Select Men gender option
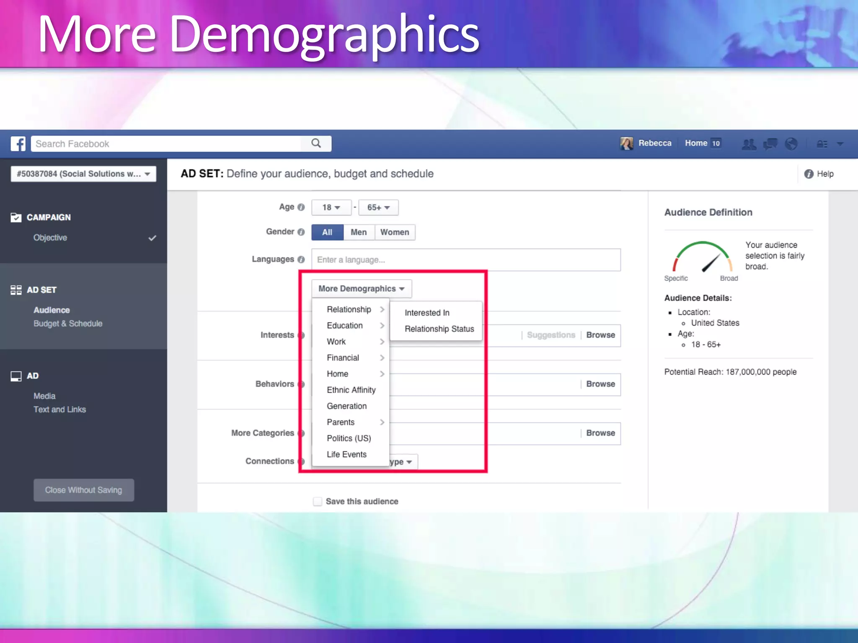This screenshot has height=643, width=858. click(359, 232)
